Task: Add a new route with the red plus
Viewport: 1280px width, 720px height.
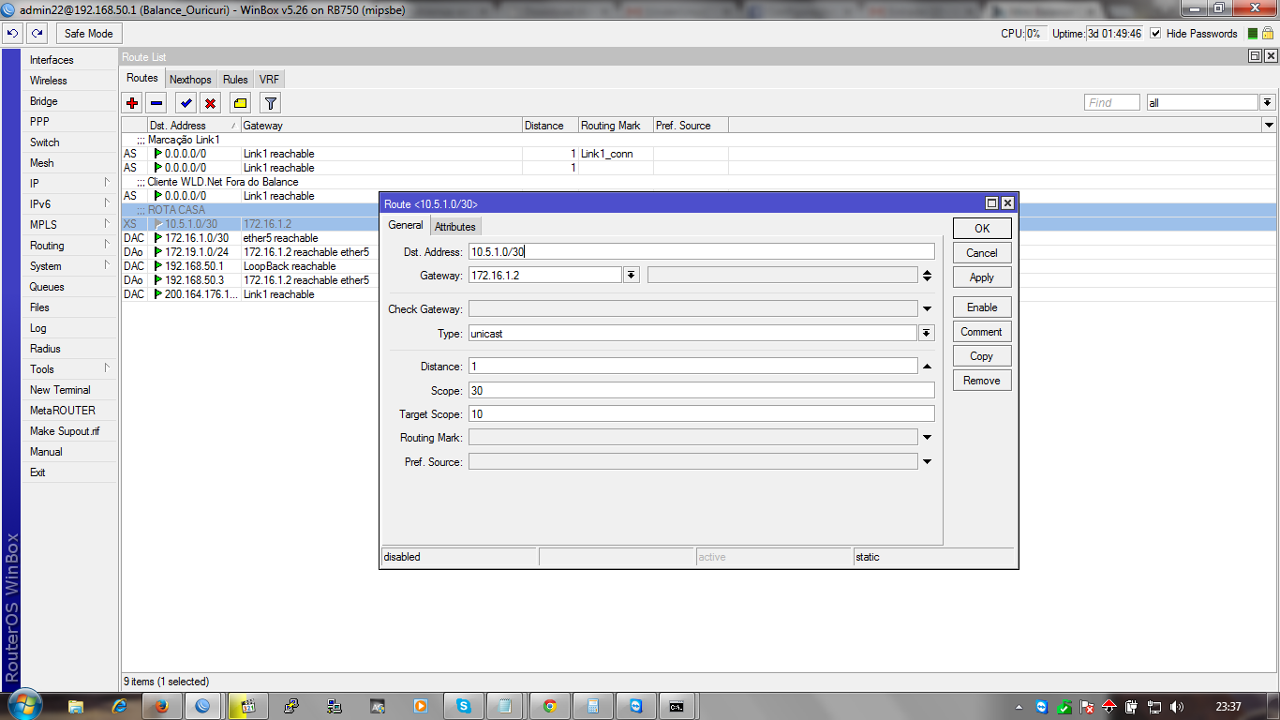Action: (132, 103)
